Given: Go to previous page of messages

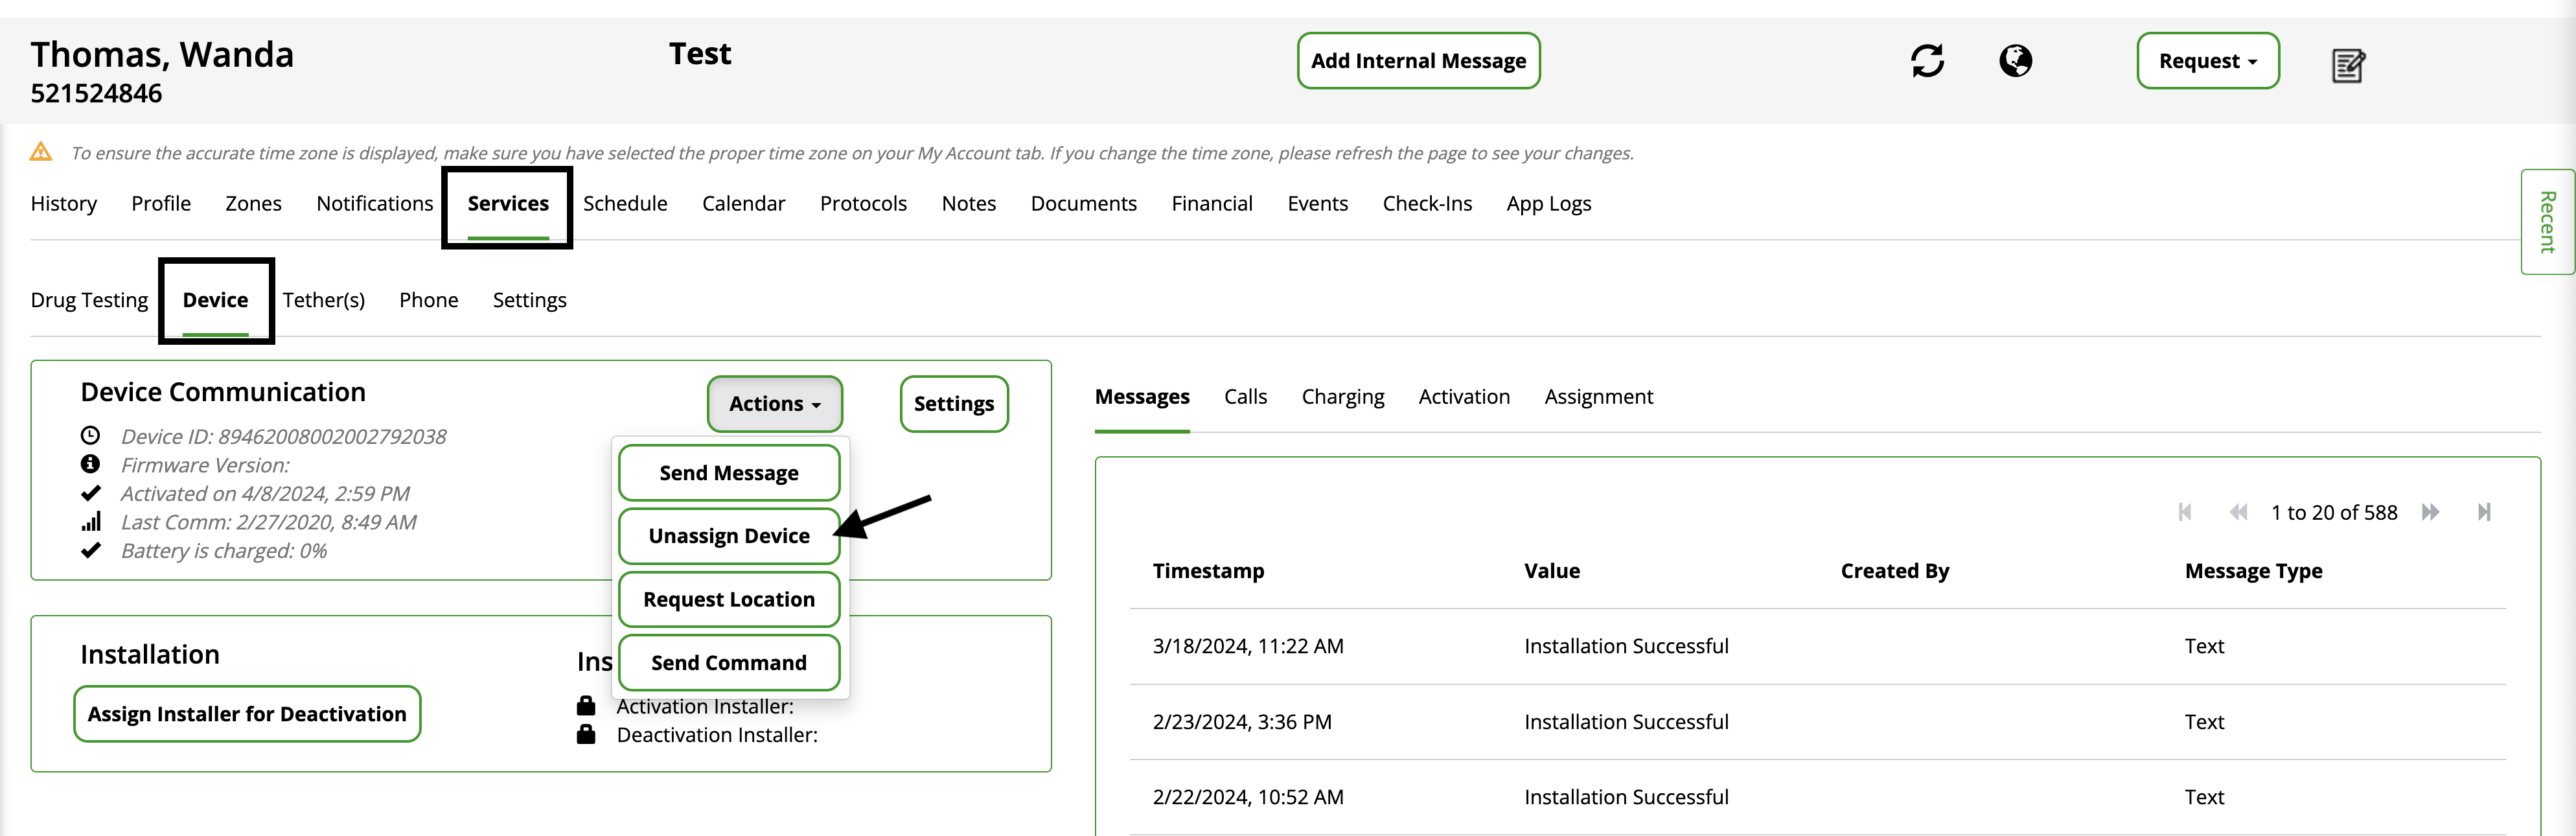Looking at the screenshot, I should point(2238,512).
